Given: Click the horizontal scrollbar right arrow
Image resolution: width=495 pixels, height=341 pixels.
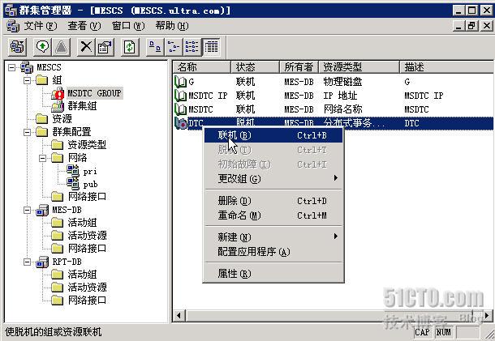Looking at the screenshot, I should pyautogui.click(x=488, y=315).
